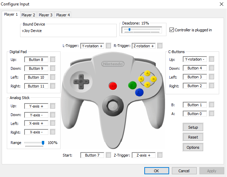The image size is (227, 177).
Task: Click the Analog Stick Range slider handle
Action: click(x=43, y=143)
